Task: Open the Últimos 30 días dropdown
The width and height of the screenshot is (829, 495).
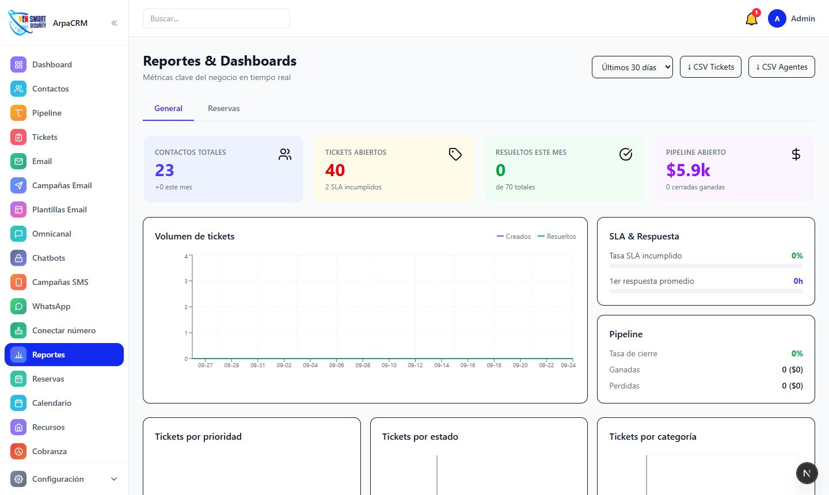Action: (632, 67)
